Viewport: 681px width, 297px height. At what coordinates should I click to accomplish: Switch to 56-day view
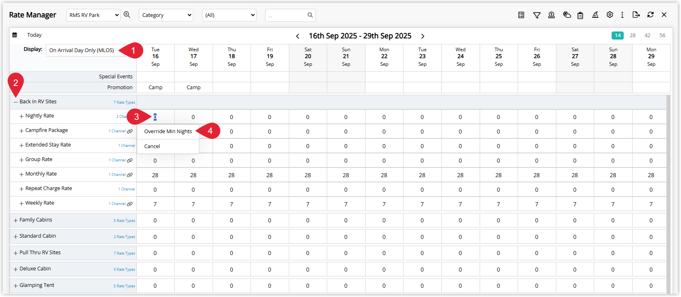tap(662, 36)
